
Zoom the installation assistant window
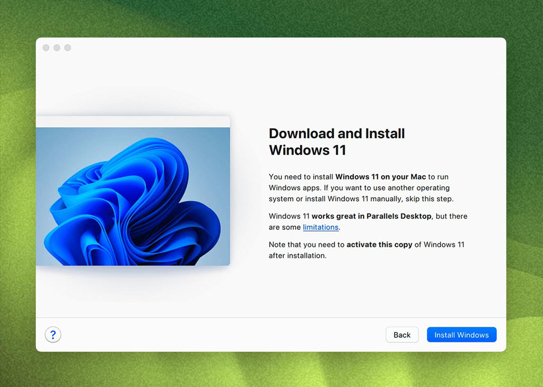(67, 48)
